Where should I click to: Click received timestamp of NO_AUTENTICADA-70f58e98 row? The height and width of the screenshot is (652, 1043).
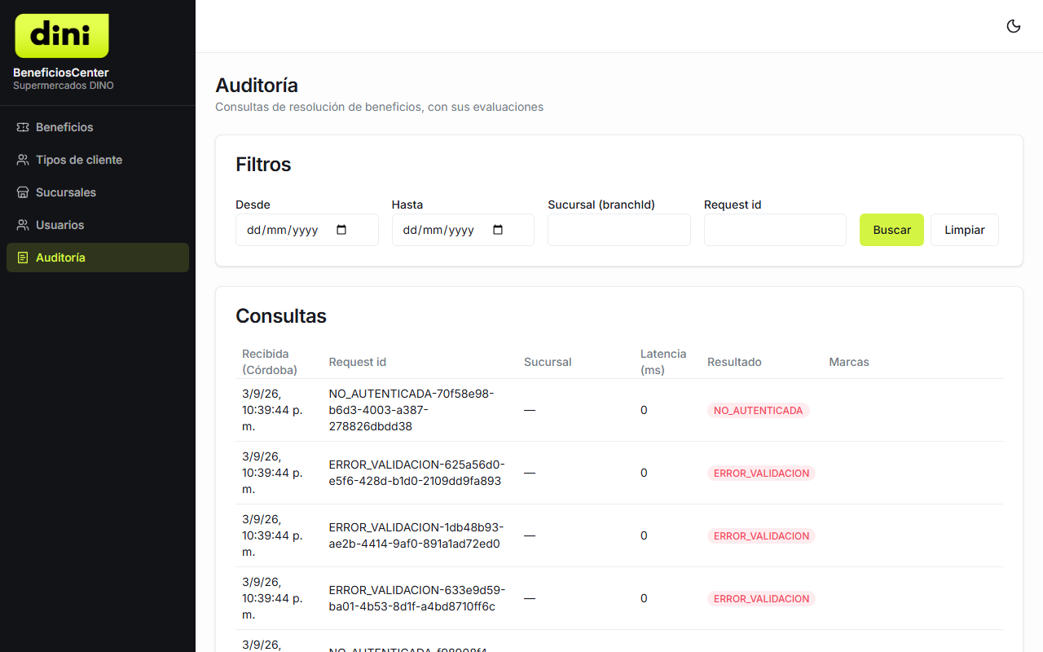pos(272,410)
